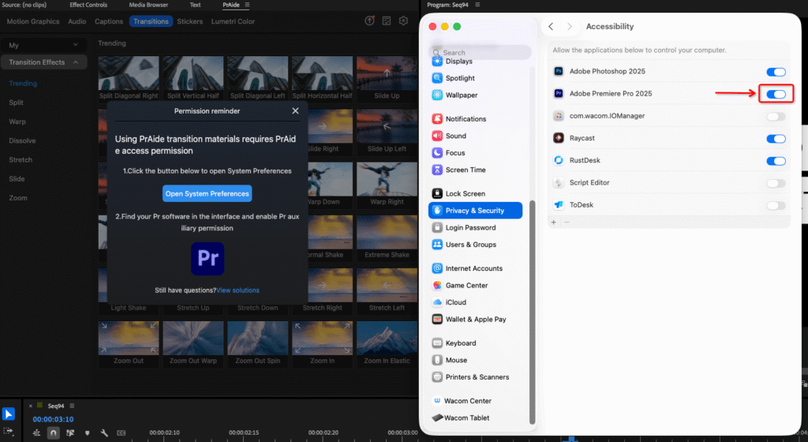The width and height of the screenshot is (808, 442).
Task: Close the Permission reminder dialog
Action: [x=295, y=110]
